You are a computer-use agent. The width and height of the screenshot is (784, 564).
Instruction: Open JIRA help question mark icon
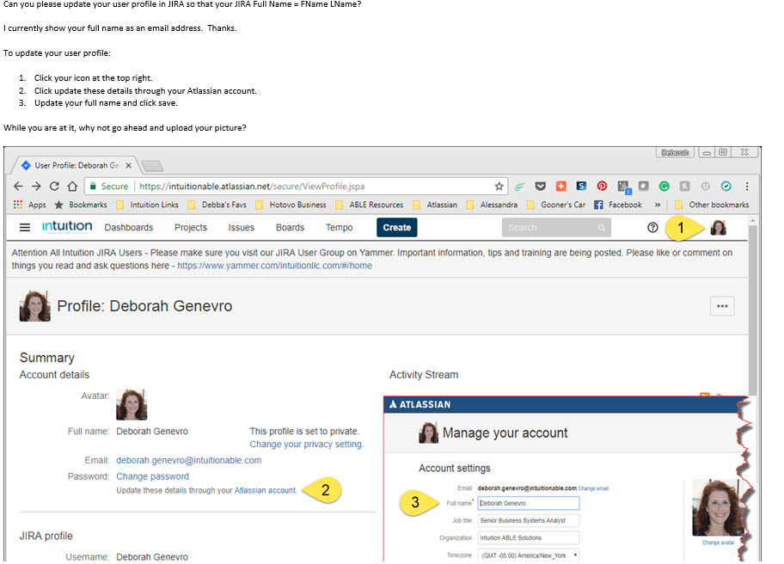652,228
